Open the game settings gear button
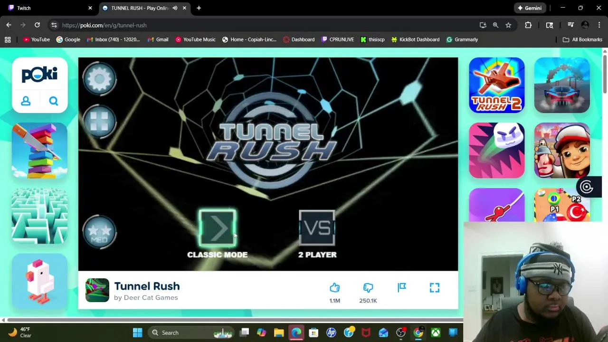 99,78
